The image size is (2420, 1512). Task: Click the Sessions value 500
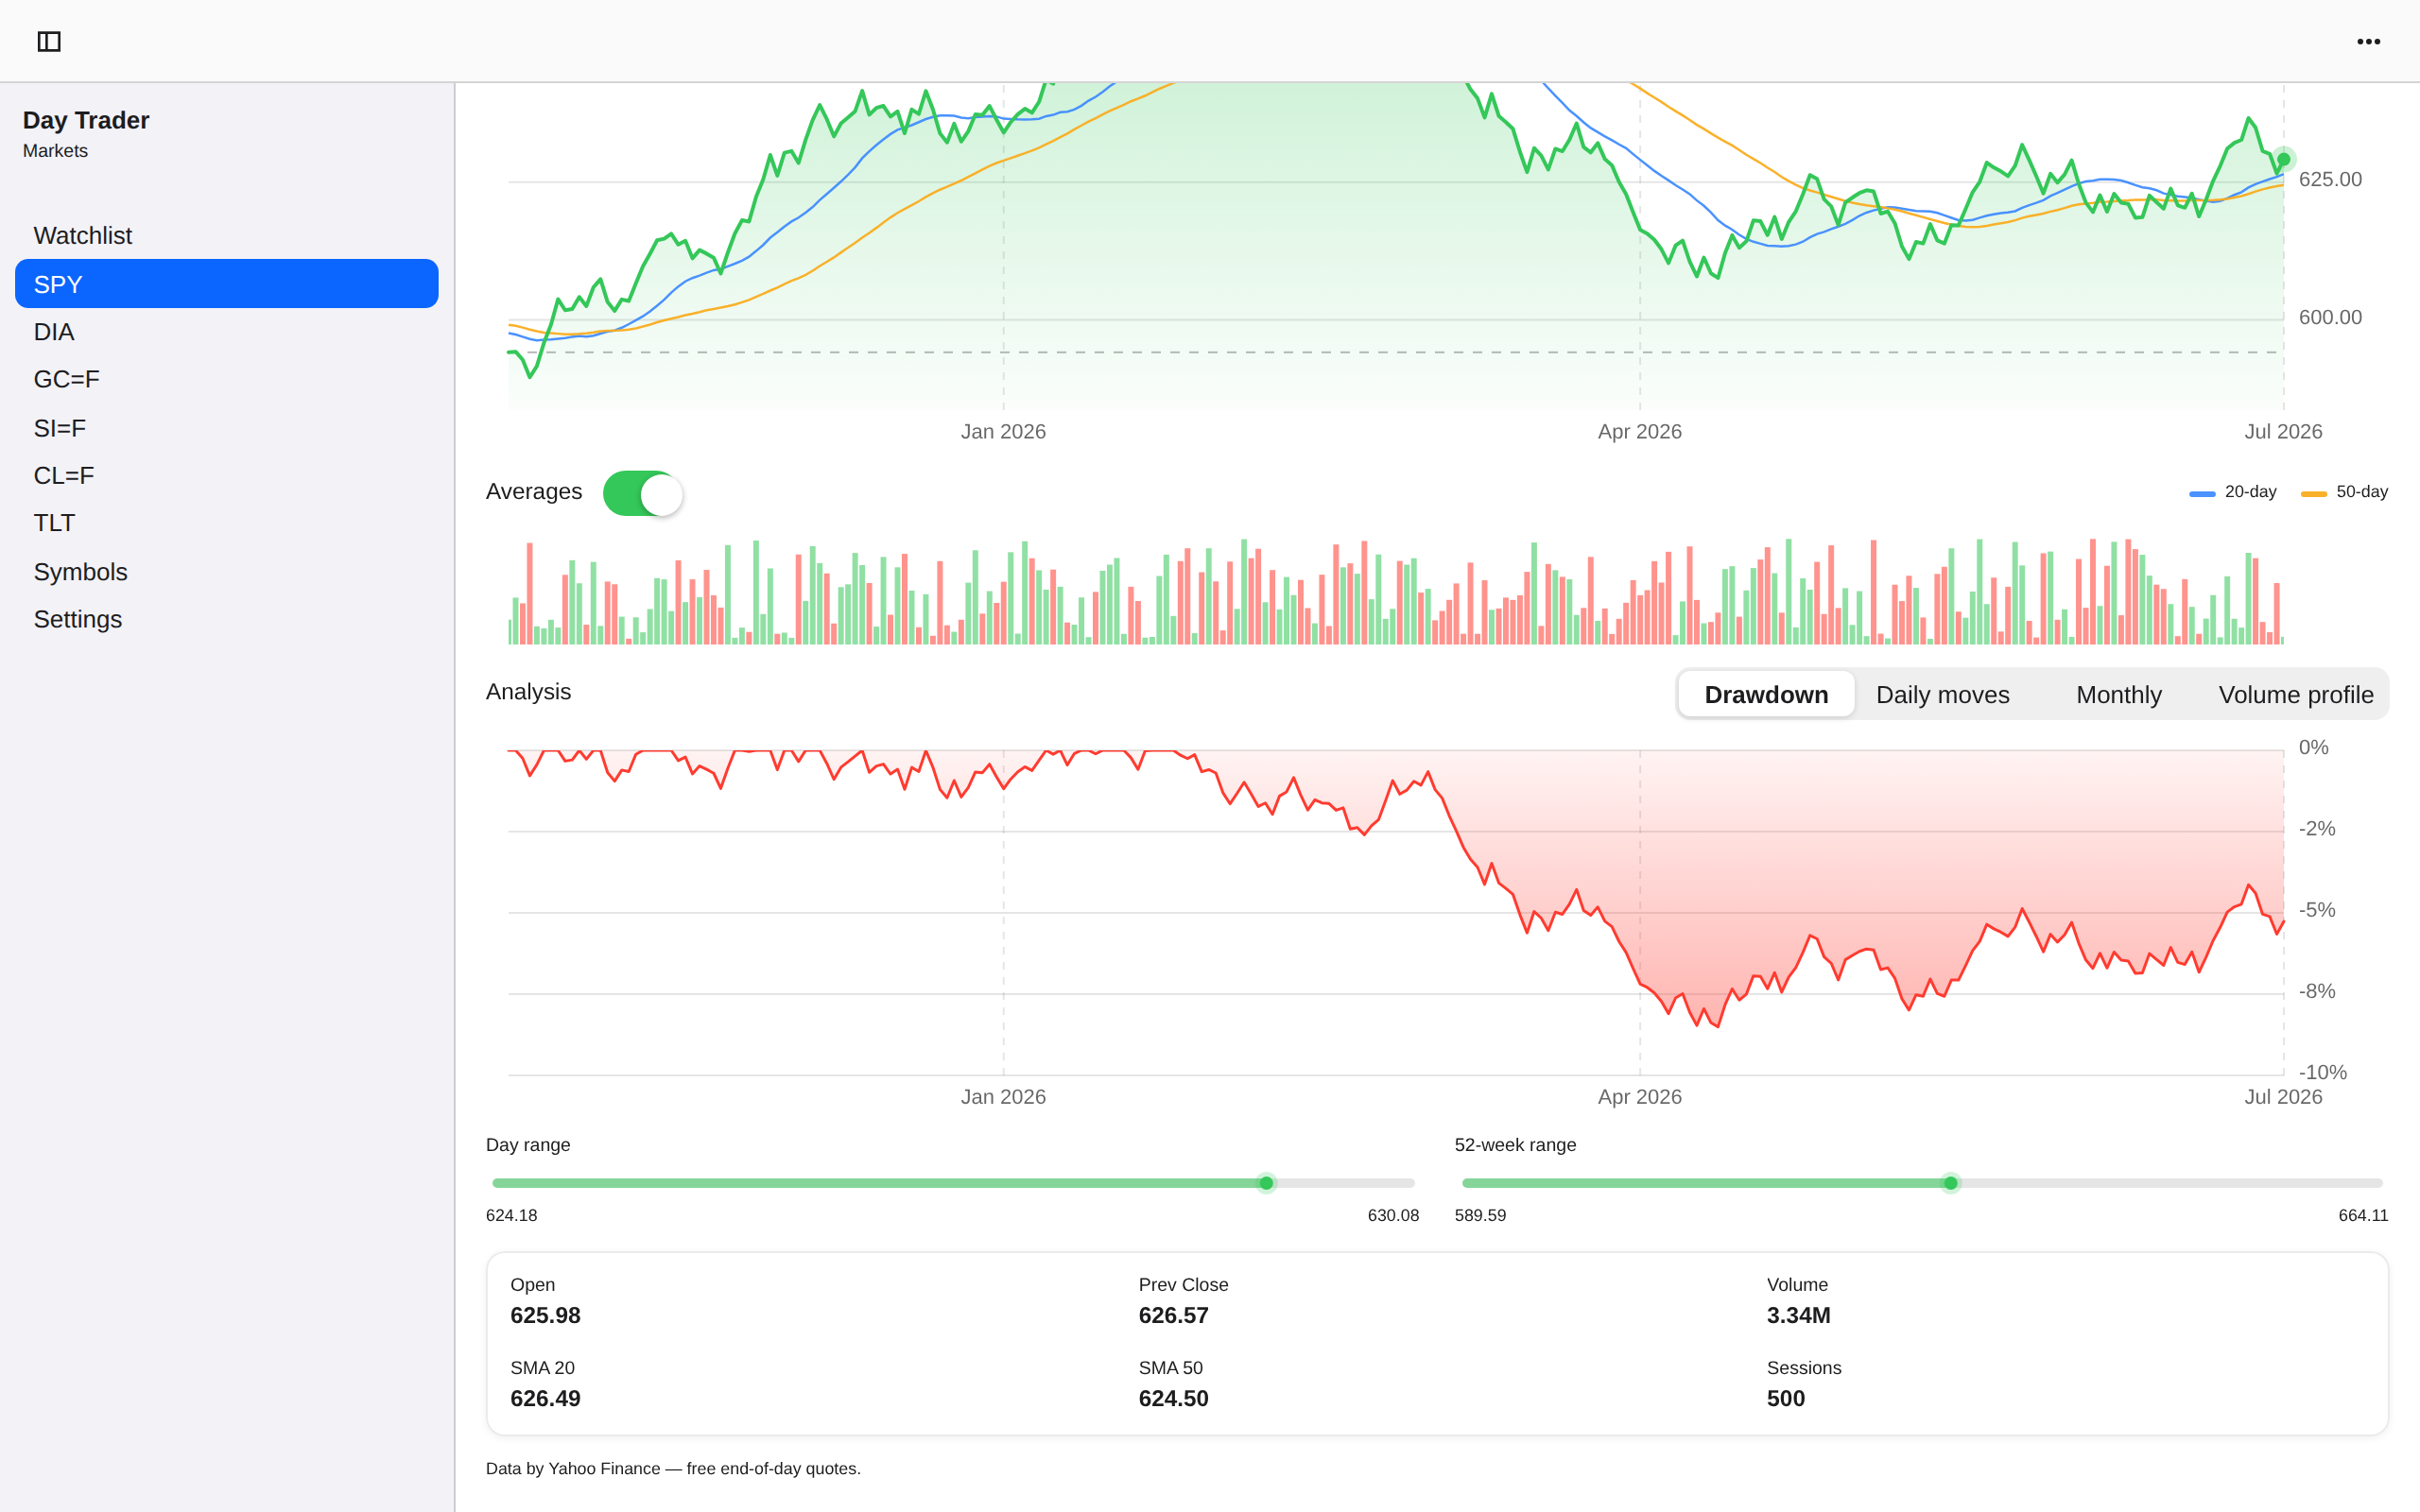[1785, 1398]
